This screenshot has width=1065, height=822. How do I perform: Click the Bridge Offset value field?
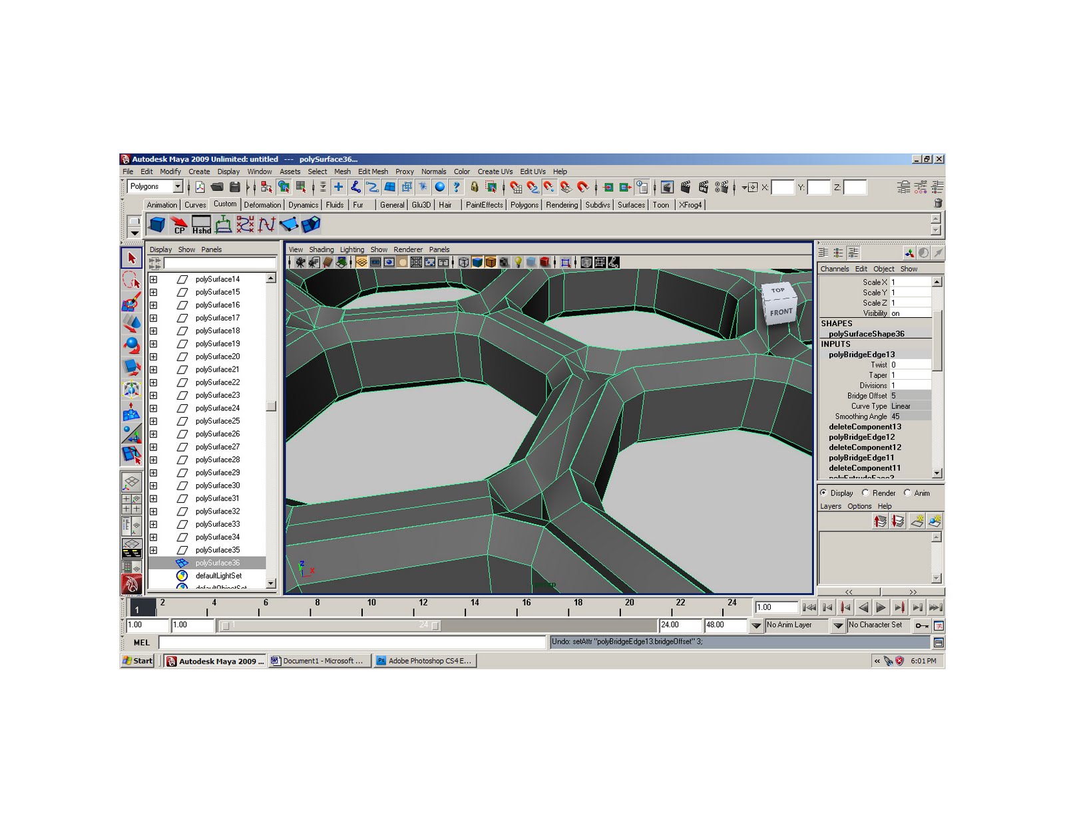pyautogui.click(x=910, y=396)
